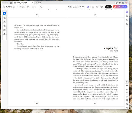Screen dimensions: 132x113
Task: Rotate the page view clockwise
Action: [x=127, y=97]
